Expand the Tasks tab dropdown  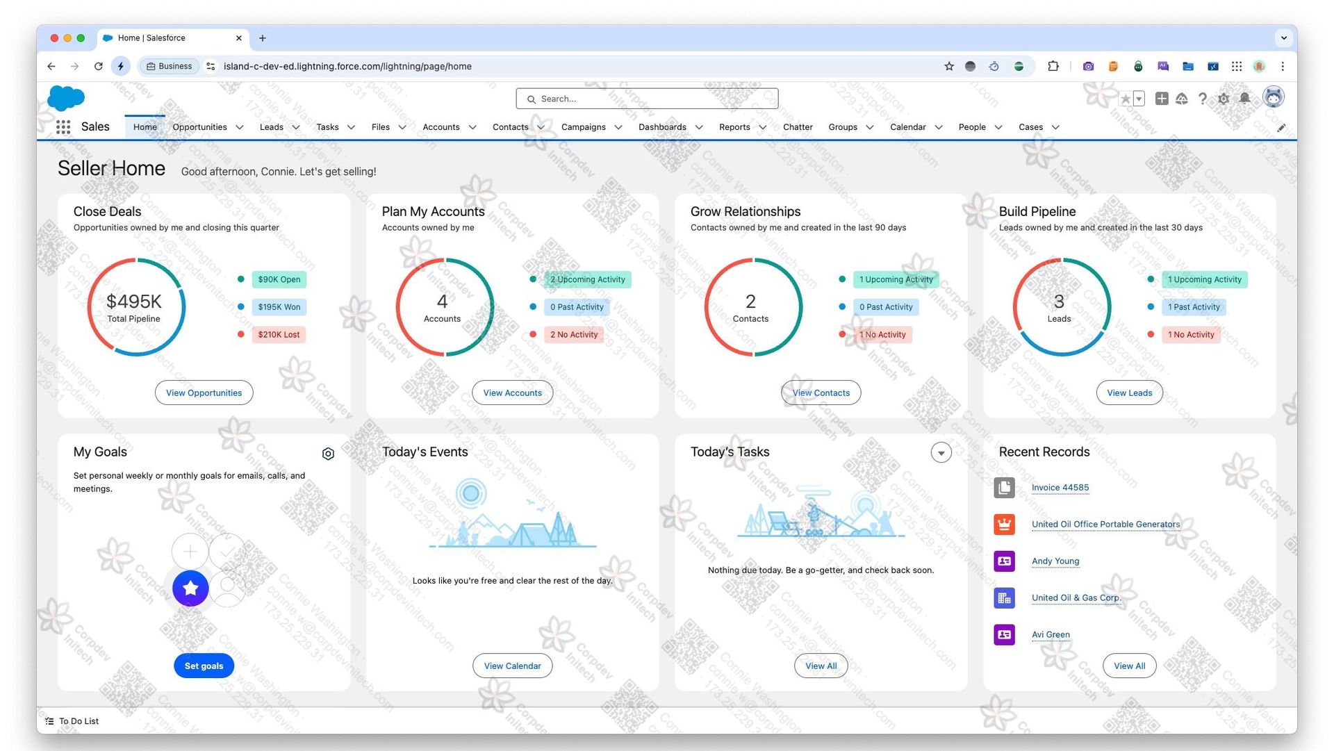[x=351, y=128]
